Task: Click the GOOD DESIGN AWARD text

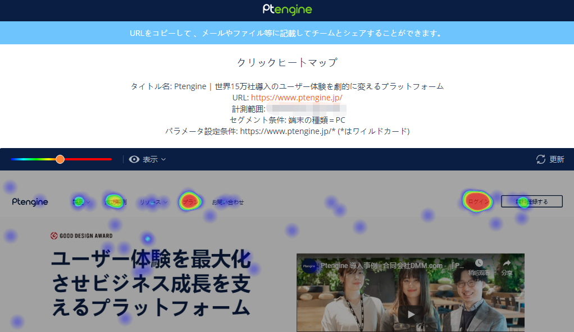Action: click(x=86, y=236)
